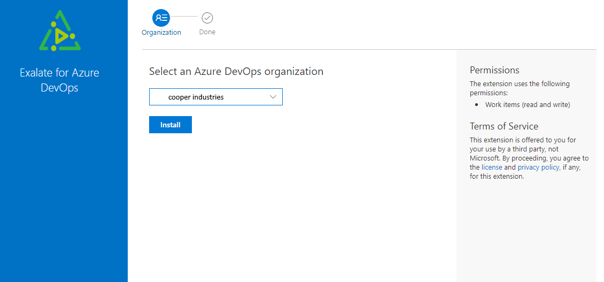This screenshot has width=604, height=282.
Task: Select the Done step label
Action: point(207,32)
